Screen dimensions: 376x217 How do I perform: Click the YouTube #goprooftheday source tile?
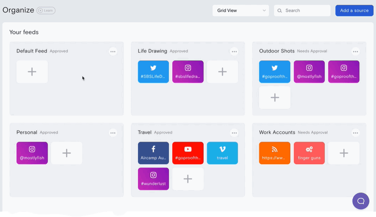[188, 153]
